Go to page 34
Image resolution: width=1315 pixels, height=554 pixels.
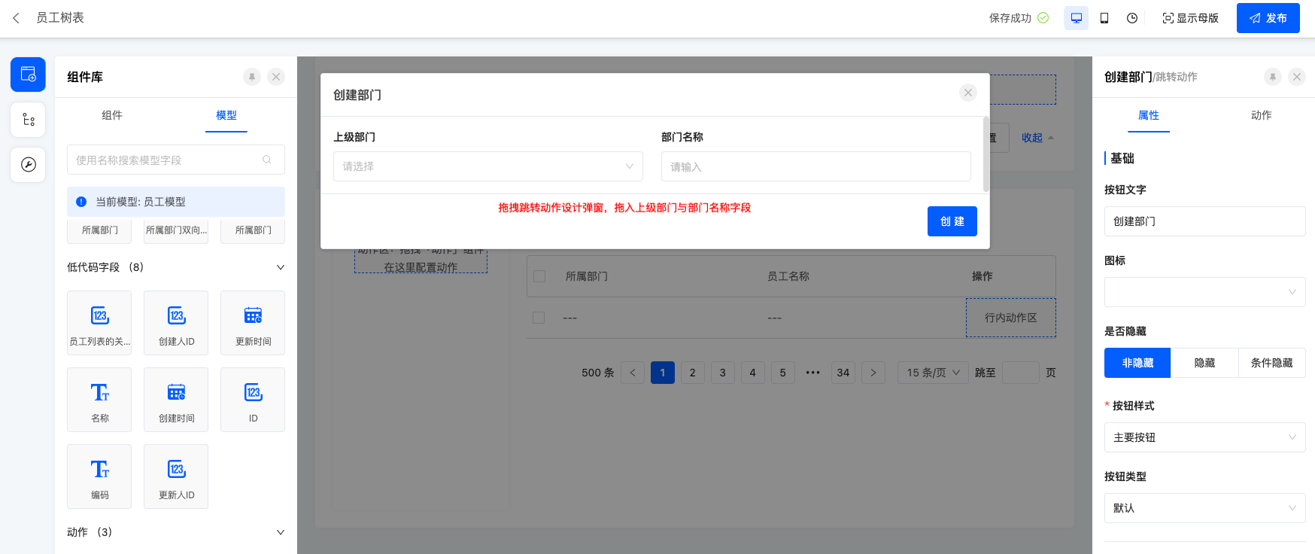pos(843,373)
